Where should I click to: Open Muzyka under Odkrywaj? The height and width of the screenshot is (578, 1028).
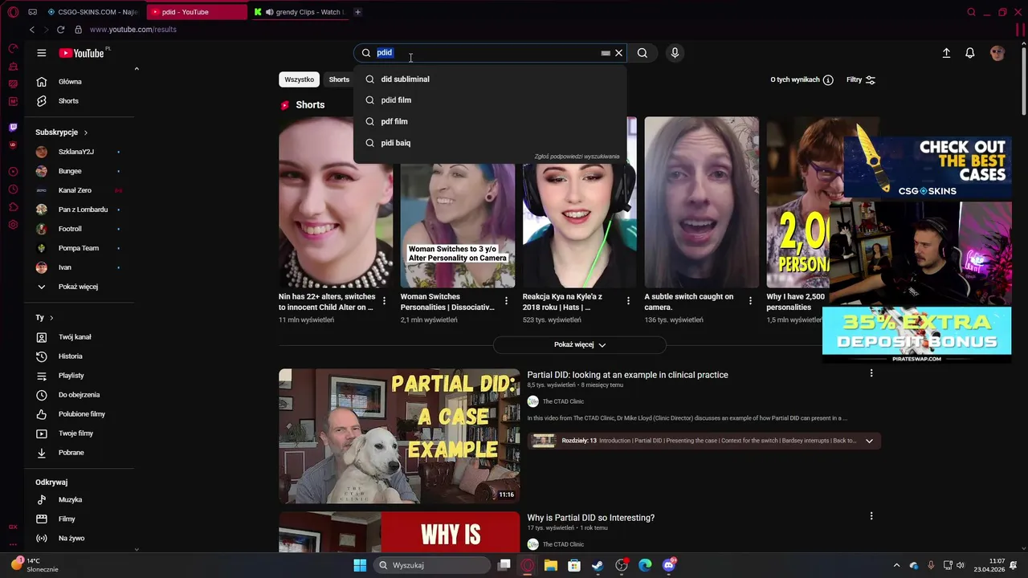click(x=80, y=500)
